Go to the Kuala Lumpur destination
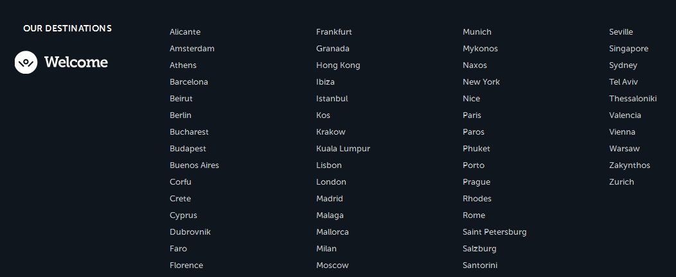 tap(343, 149)
